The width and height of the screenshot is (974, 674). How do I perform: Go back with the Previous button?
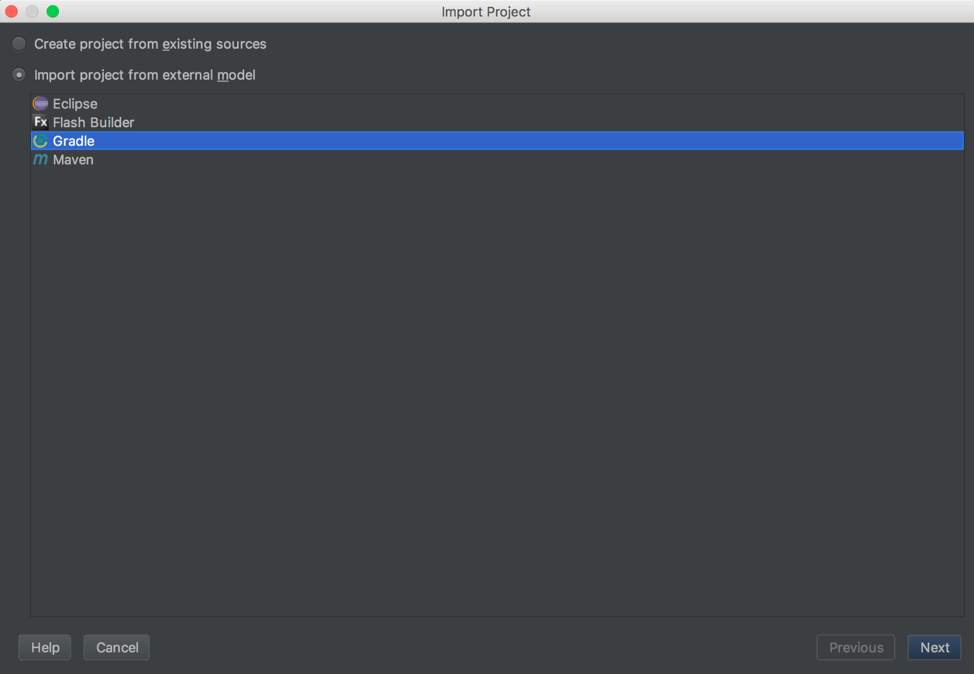[x=856, y=647]
